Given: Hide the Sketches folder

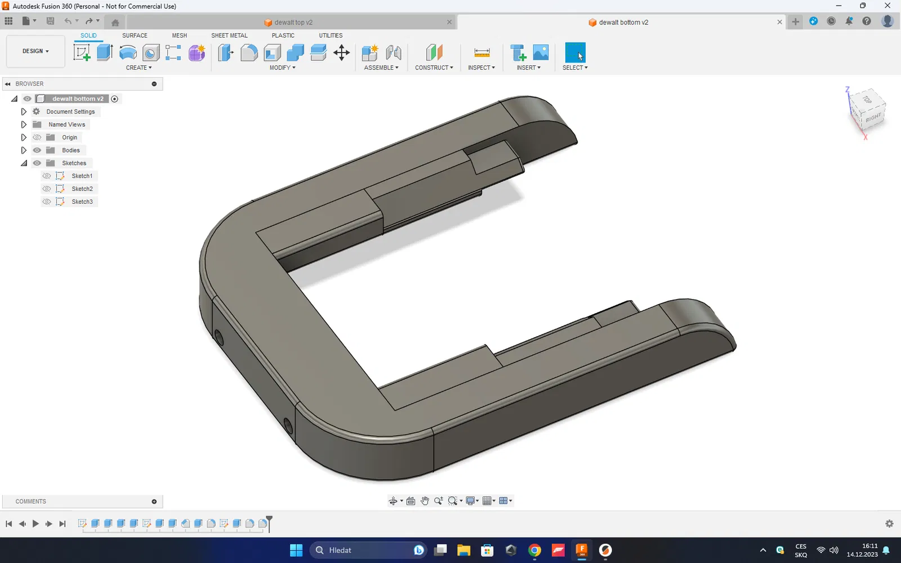Looking at the screenshot, I should (37, 163).
